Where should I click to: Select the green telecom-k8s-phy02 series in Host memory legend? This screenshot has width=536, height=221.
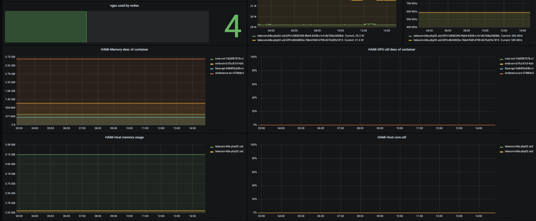click(x=229, y=146)
